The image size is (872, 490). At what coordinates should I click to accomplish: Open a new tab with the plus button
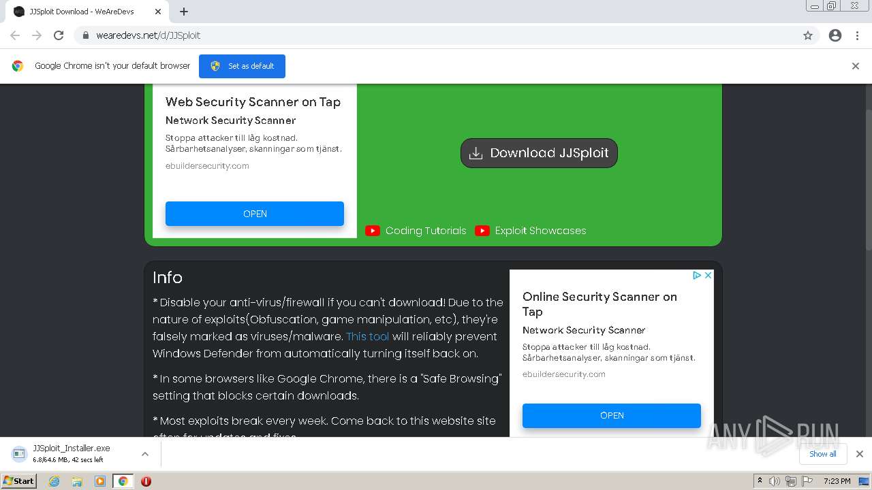184,12
